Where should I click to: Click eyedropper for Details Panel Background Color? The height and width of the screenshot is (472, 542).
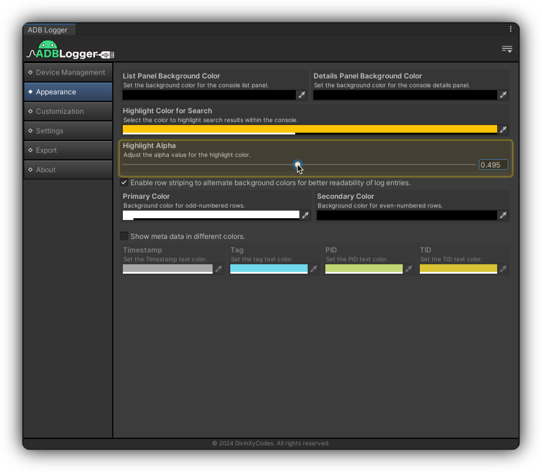click(x=502, y=95)
